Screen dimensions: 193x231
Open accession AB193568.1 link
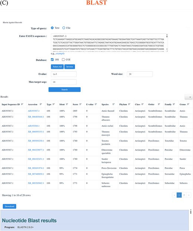coord(34,126)
